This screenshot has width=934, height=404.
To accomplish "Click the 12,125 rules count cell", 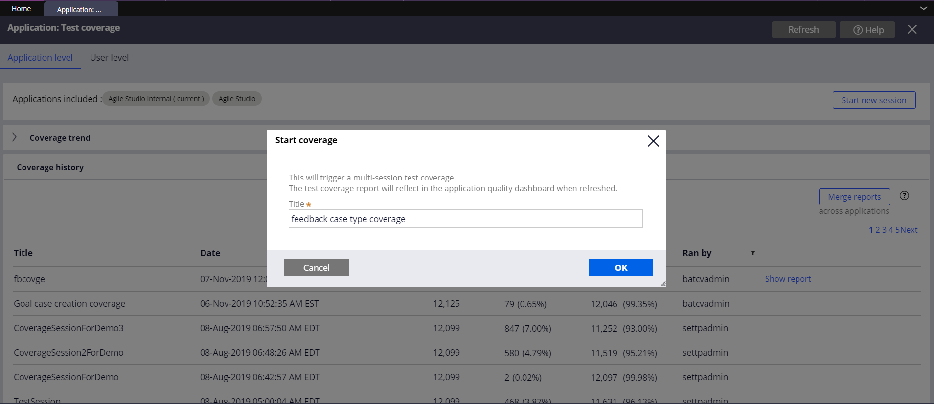I will point(446,304).
